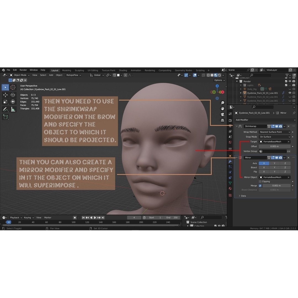The height and width of the screenshot is (298, 298).
Task: Open the Global transform orientation dropdown
Action: pyautogui.click(x=97, y=75)
